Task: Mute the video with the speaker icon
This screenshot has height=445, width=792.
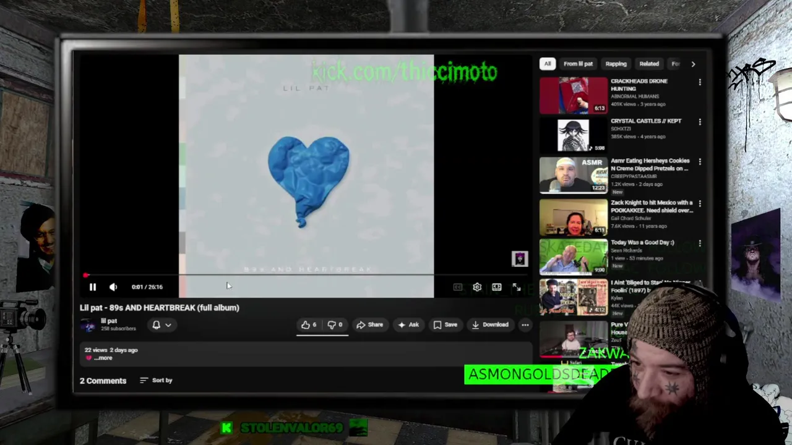Action: pos(113,287)
